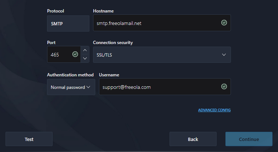Open dropdown arrow next to Normal password
278x152 pixels.
click(x=88, y=87)
